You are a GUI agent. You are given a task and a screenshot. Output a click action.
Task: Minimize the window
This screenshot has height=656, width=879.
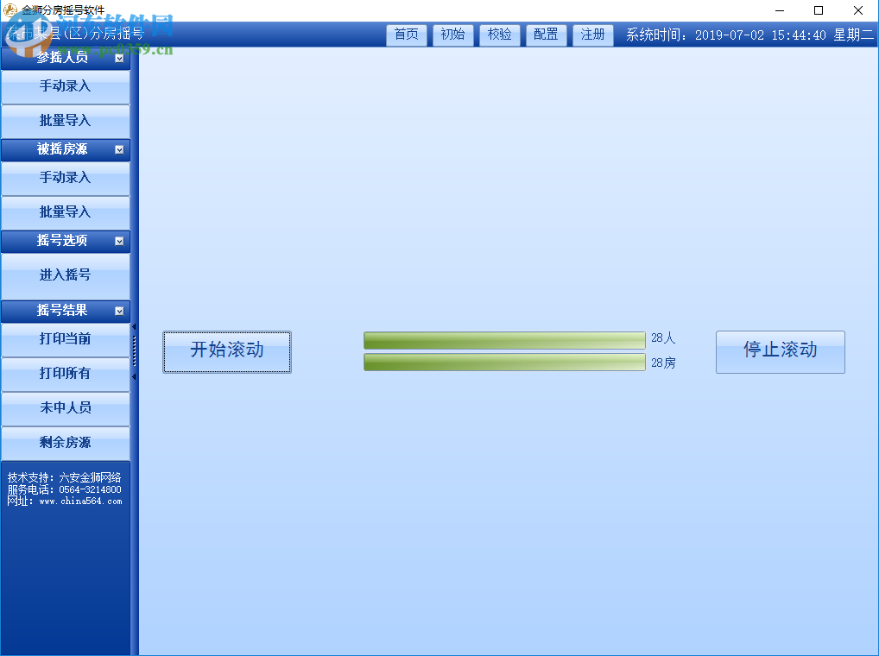(780, 10)
